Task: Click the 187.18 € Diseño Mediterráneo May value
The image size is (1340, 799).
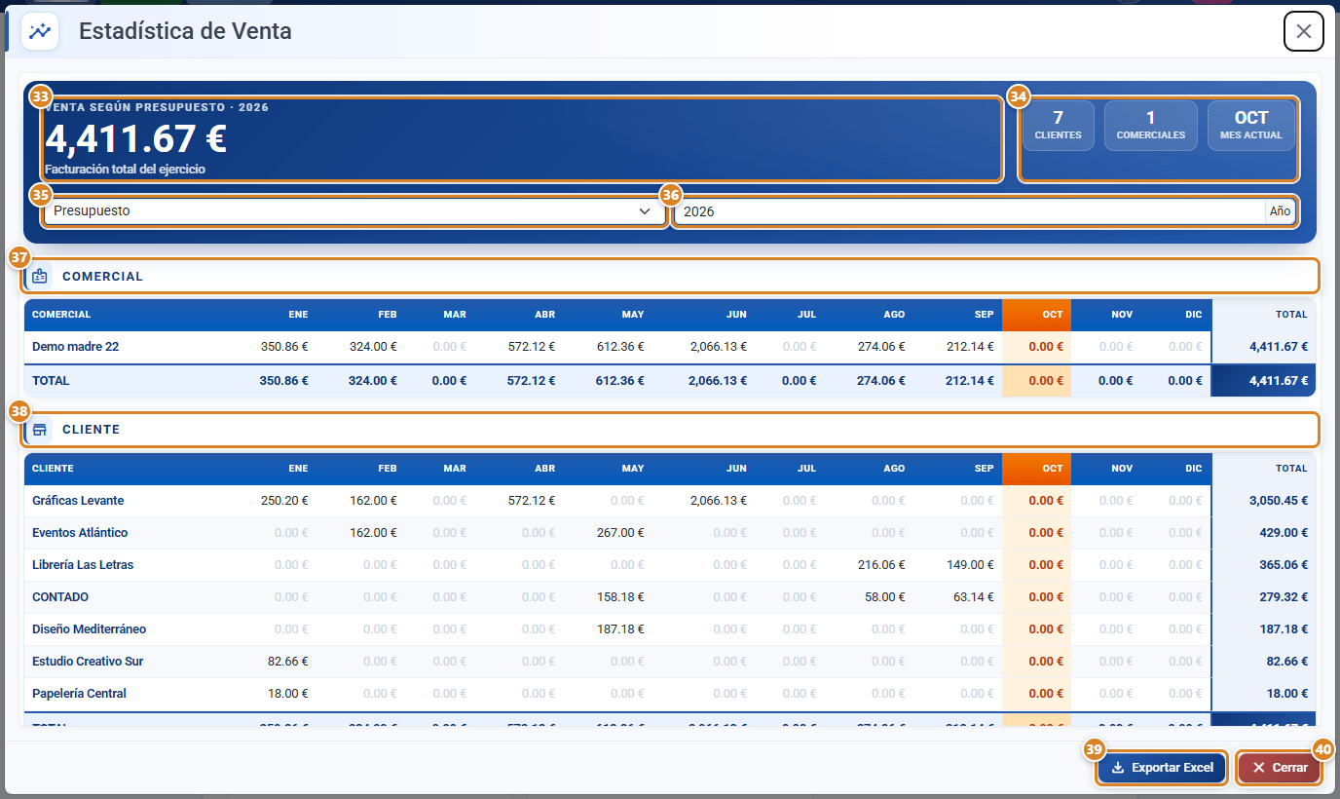Action: tap(620, 629)
